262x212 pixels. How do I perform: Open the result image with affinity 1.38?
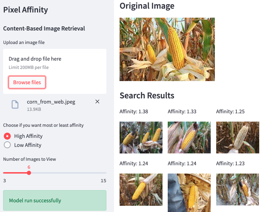tap(141, 137)
